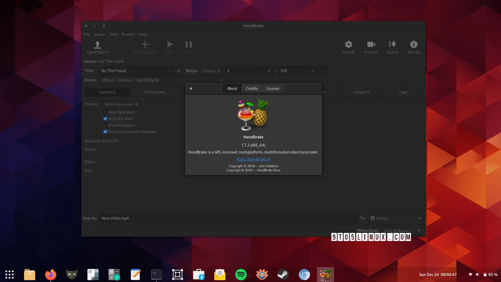Open the Queue menu
The width and height of the screenshot is (501, 282).
tap(99, 34)
